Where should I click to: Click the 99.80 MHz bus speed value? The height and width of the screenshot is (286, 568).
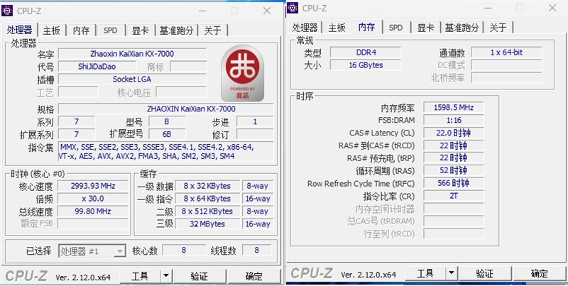click(93, 211)
